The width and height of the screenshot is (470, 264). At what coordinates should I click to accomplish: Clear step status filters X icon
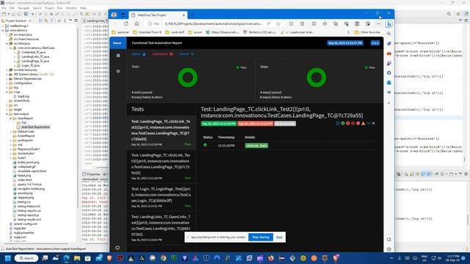374,123
